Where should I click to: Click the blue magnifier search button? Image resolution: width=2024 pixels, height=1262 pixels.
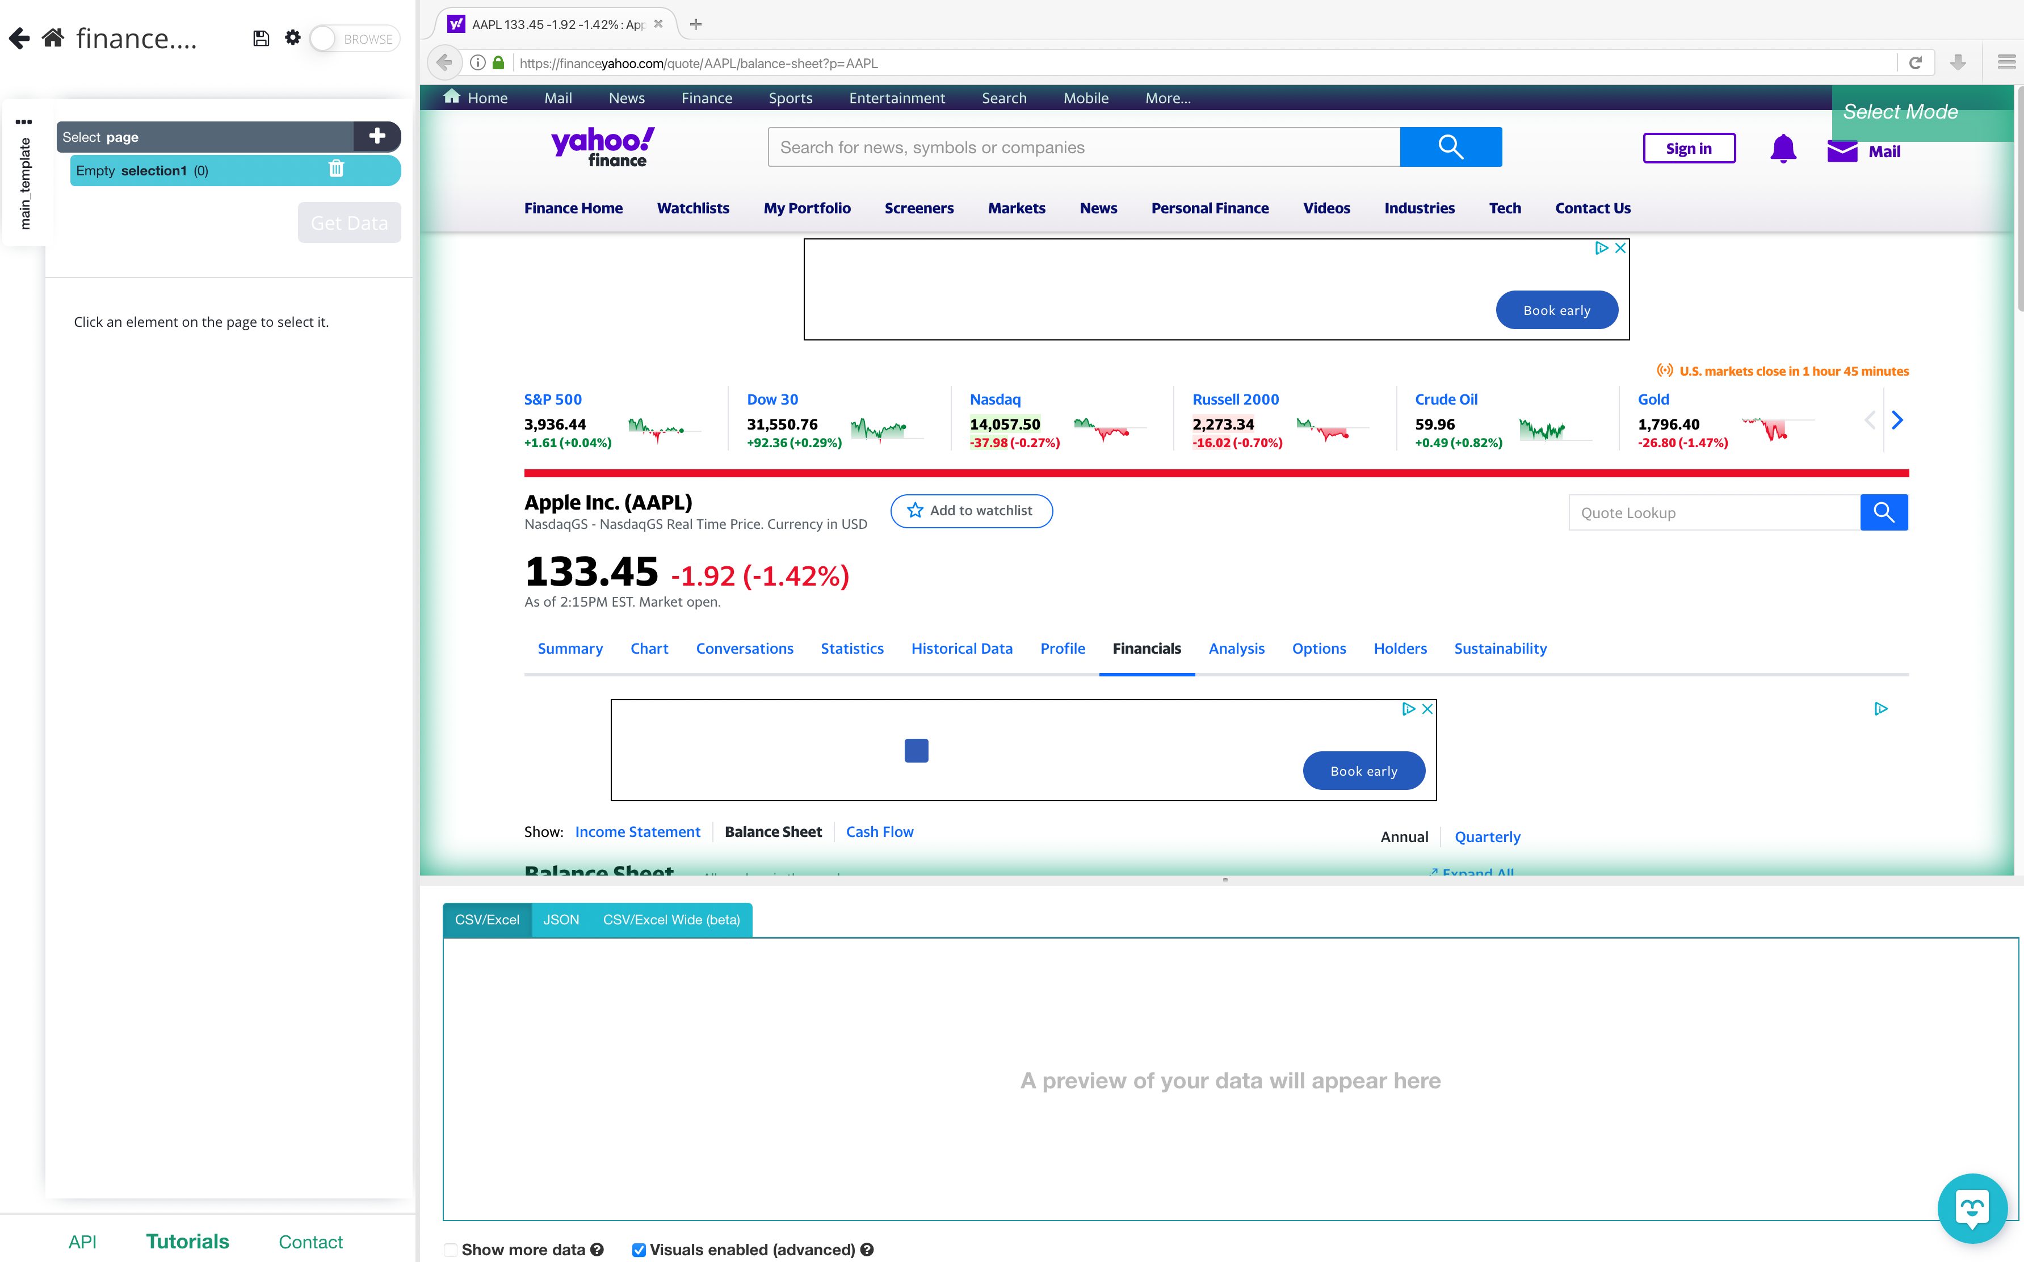[1451, 147]
